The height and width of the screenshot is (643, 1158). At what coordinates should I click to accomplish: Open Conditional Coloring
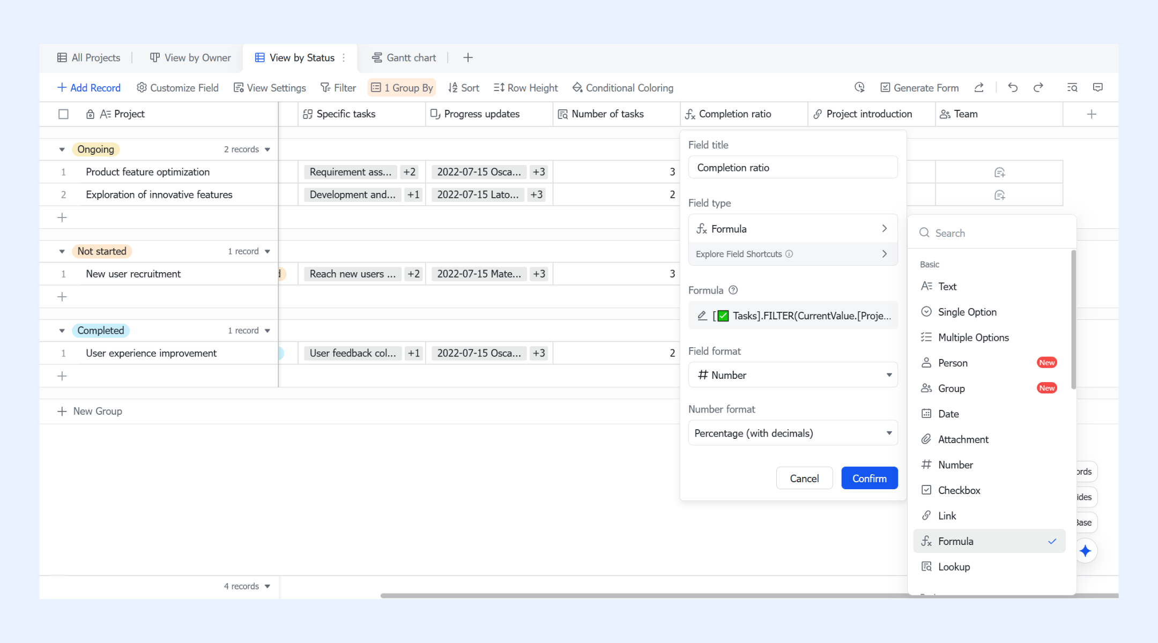point(622,87)
